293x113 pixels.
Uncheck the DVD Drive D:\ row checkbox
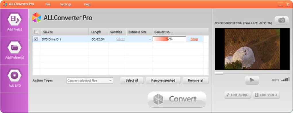(x=36, y=39)
